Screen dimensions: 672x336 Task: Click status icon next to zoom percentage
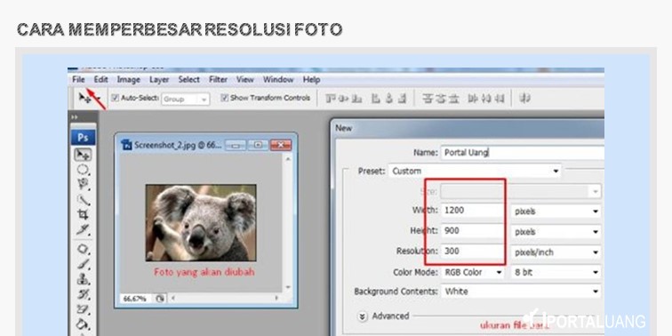pos(160,299)
